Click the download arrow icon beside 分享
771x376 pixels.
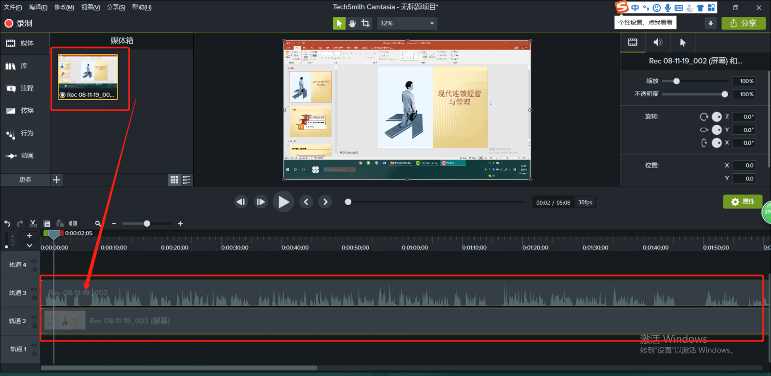pyautogui.click(x=710, y=23)
